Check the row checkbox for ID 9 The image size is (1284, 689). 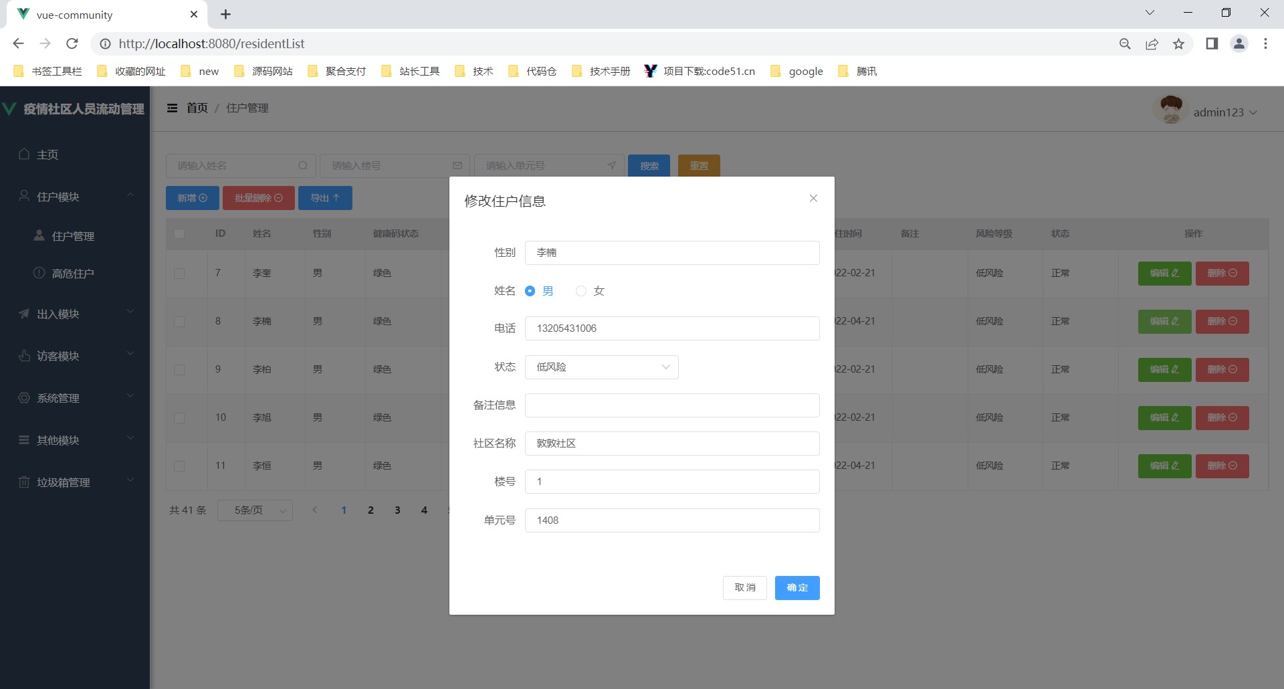(179, 370)
